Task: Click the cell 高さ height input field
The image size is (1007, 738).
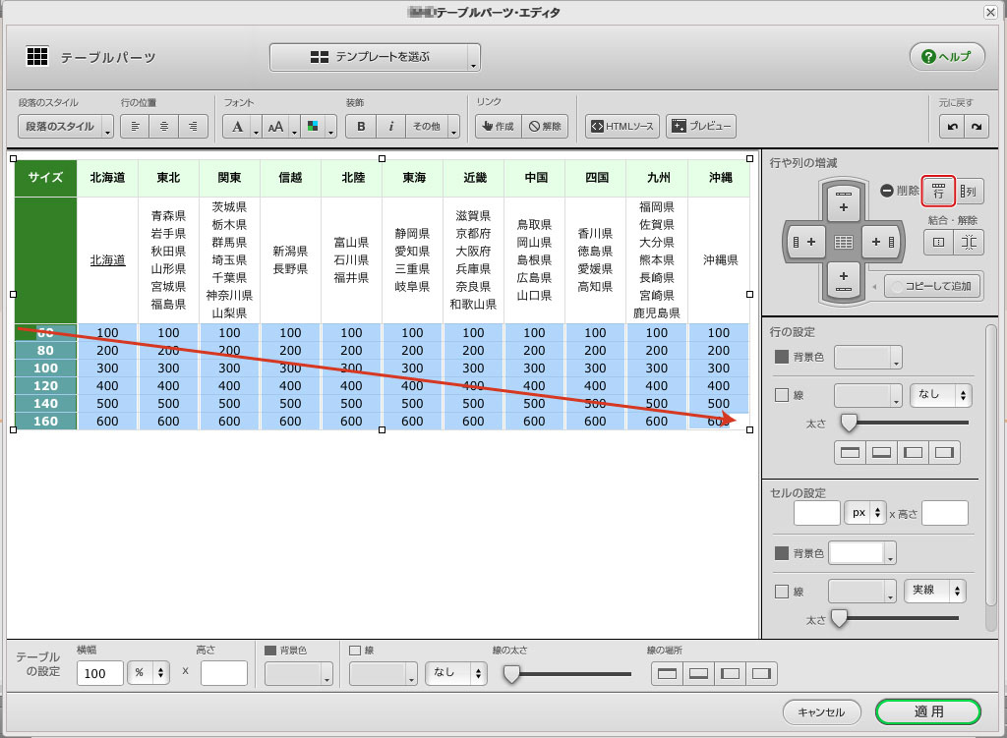Action: (945, 513)
